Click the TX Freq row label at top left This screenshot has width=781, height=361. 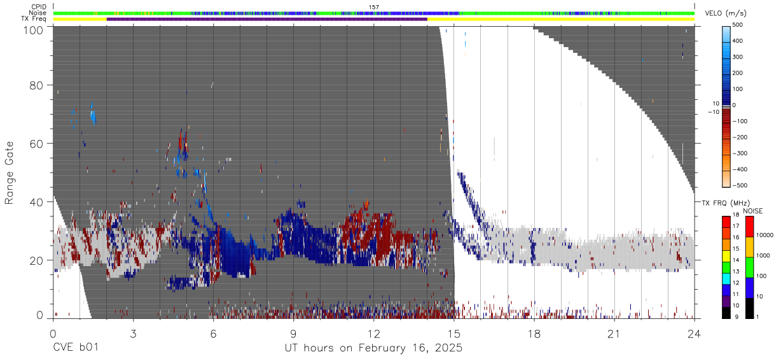point(34,19)
